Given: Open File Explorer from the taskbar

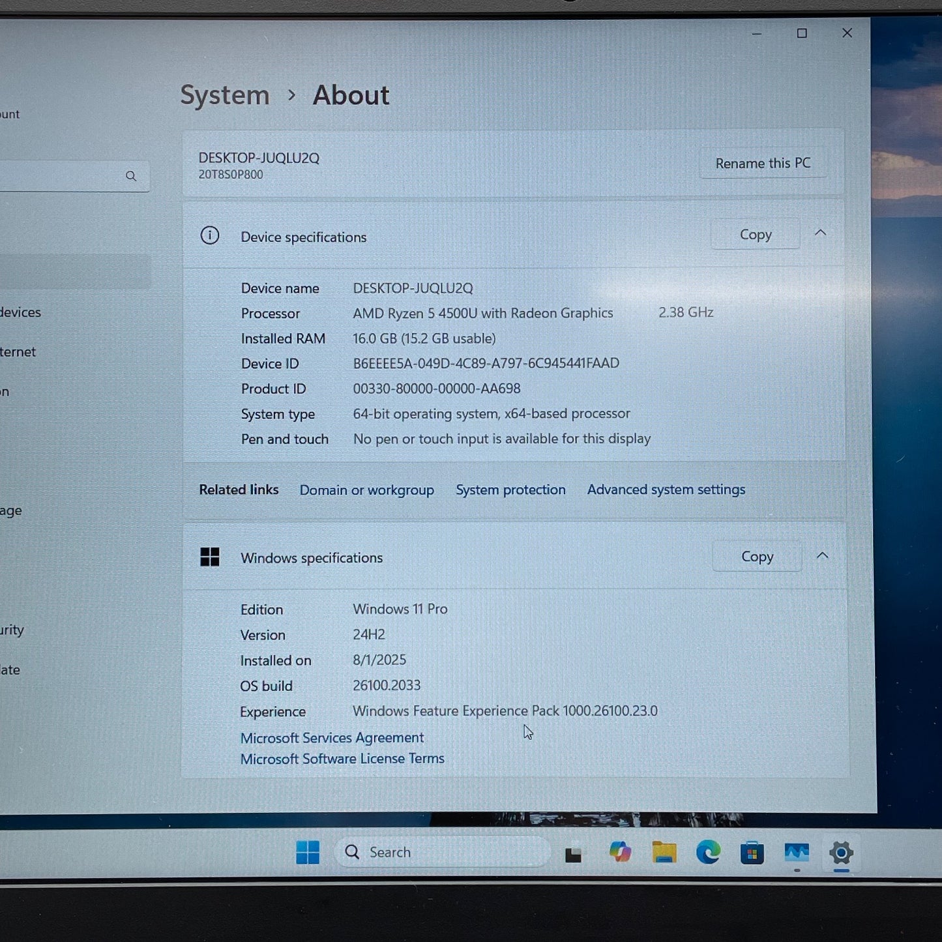Looking at the screenshot, I should 664,853.
